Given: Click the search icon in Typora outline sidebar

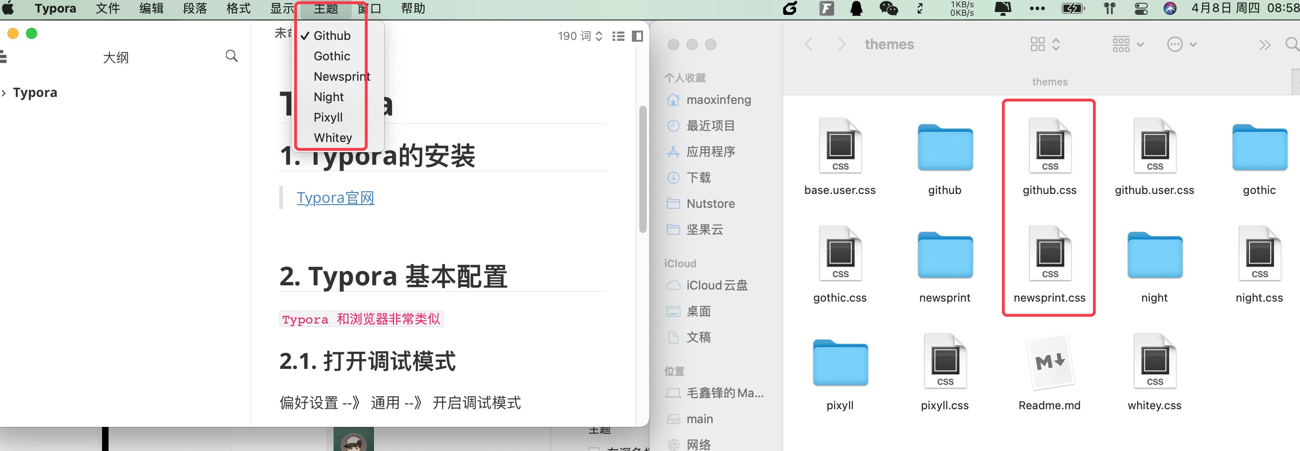Looking at the screenshot, I should (x=232, y=56).
